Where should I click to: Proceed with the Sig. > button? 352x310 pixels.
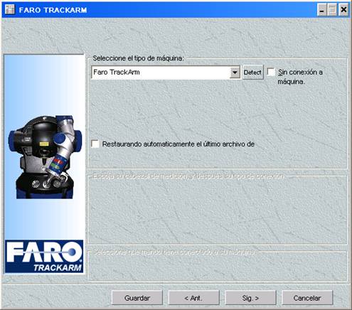[x=250, y=298]
